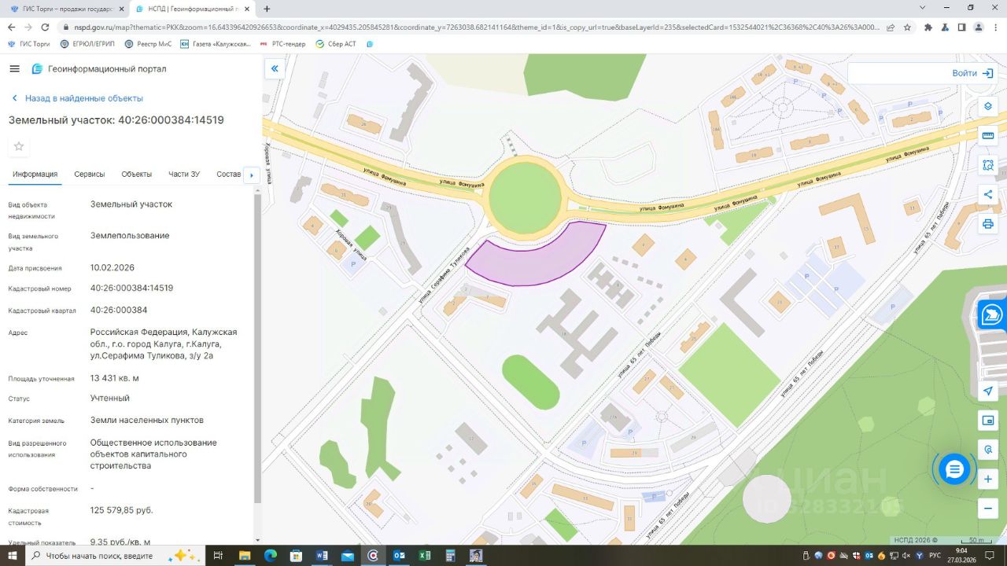The image size is (1007, 566).
Task: Activate the ruler measurement tool
Action: click(x=988, y=135)
